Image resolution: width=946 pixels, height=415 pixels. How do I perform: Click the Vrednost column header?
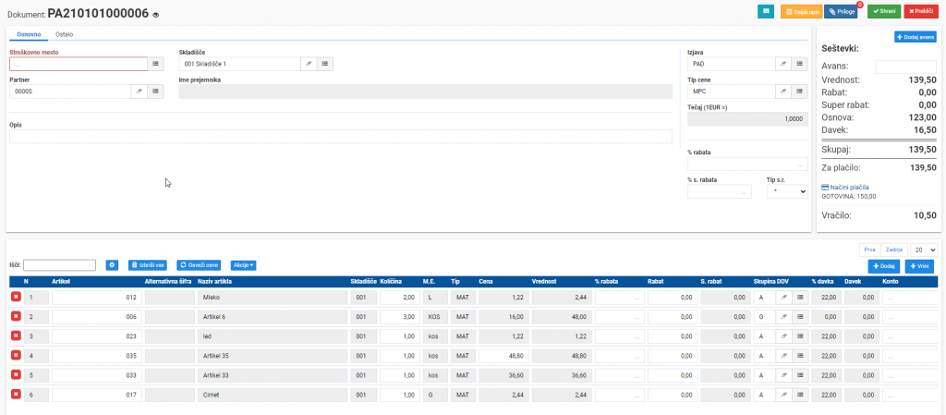(x=543, y=281)
